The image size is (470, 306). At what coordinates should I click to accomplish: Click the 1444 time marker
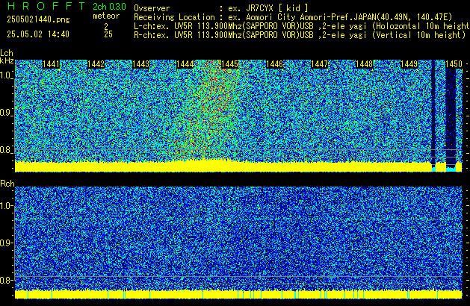coord(185,64)
